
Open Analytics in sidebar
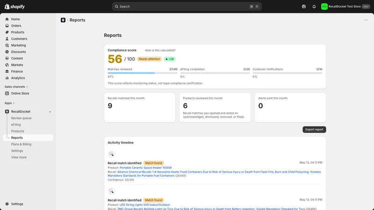click(18, 78)
